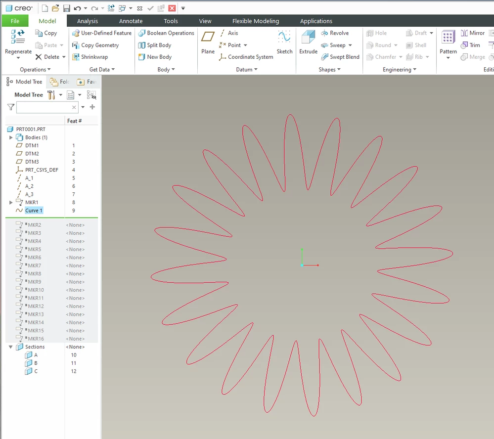Create a datum Plane

[x=208, y=42]
